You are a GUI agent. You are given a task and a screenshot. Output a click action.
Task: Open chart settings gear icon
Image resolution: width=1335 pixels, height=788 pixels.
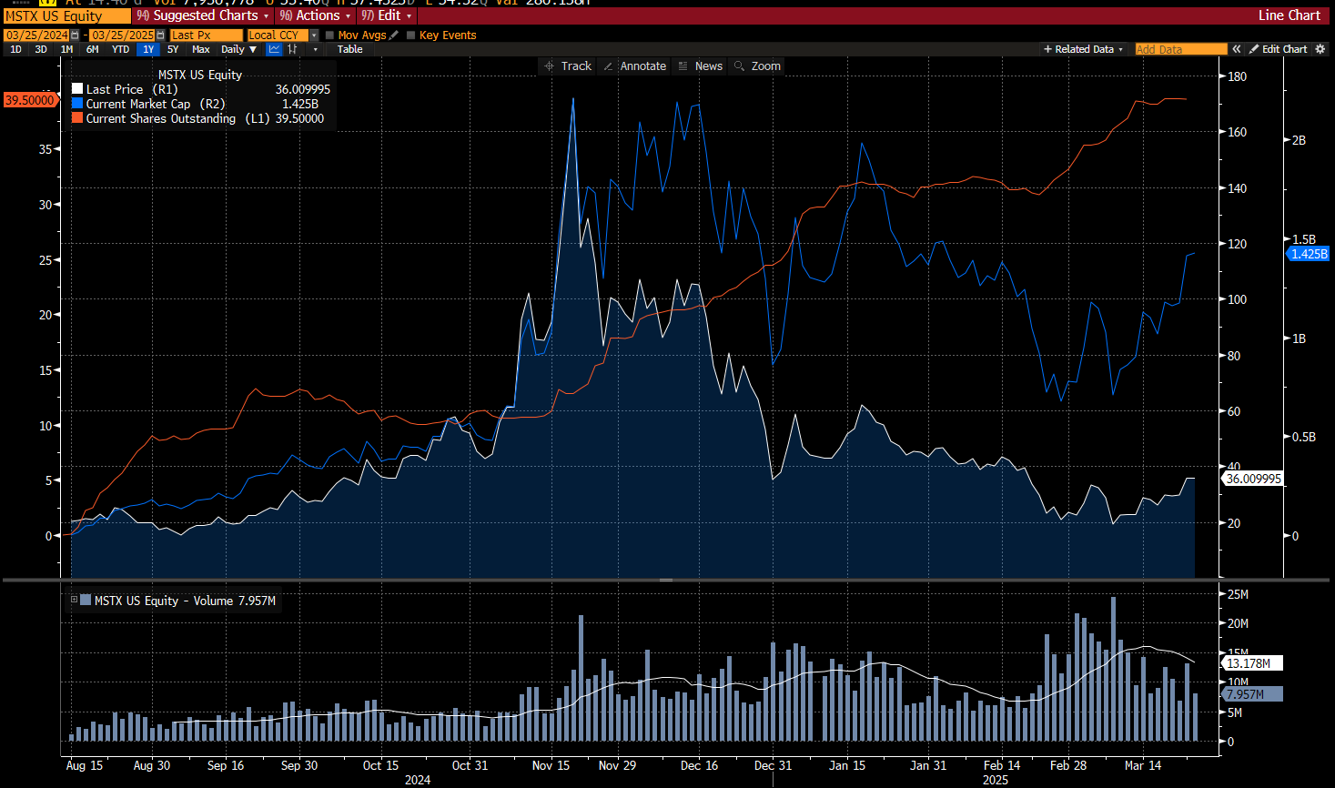1320,49
